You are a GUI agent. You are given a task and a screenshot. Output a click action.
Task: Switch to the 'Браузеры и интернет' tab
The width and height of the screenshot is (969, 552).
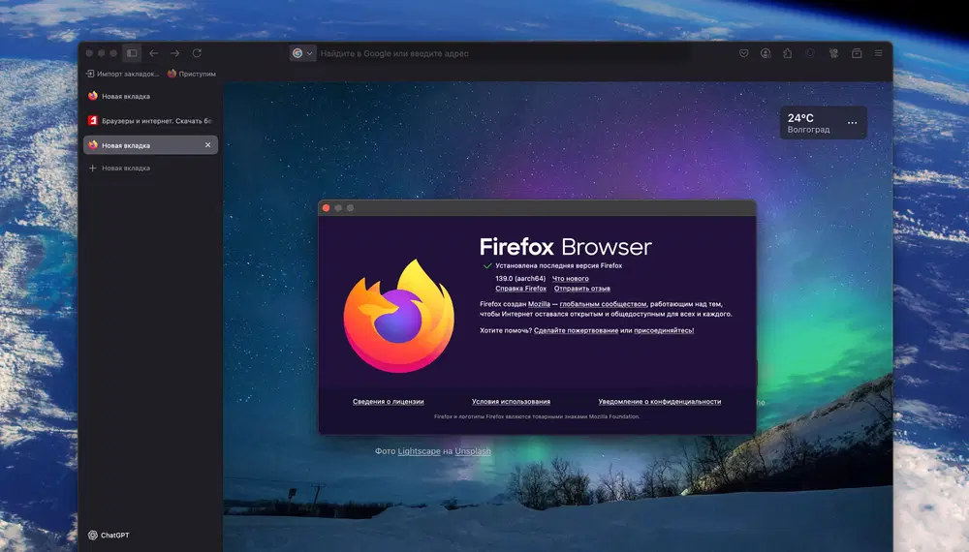pyautogui.click(x=151, y=120)
